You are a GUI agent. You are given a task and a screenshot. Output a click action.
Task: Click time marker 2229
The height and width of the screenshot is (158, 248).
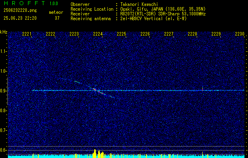tap(216, 34)
